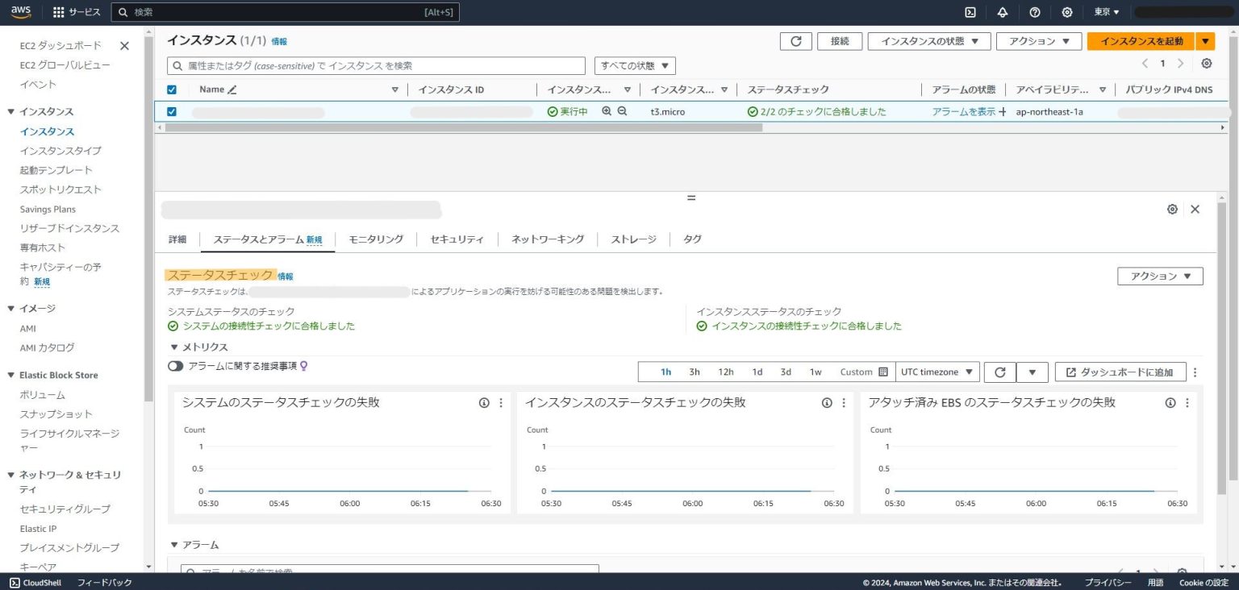
Task: Open the AWS help icon
Action: coord(1034,12)
